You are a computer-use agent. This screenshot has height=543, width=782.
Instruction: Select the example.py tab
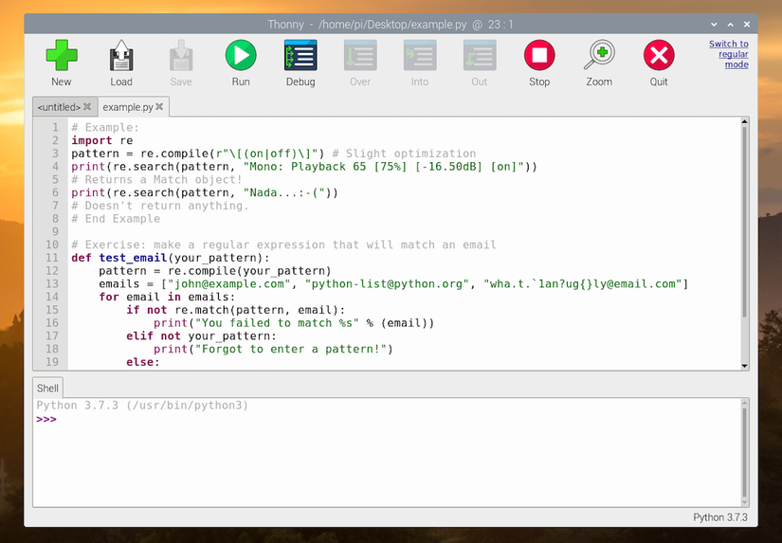127,107
